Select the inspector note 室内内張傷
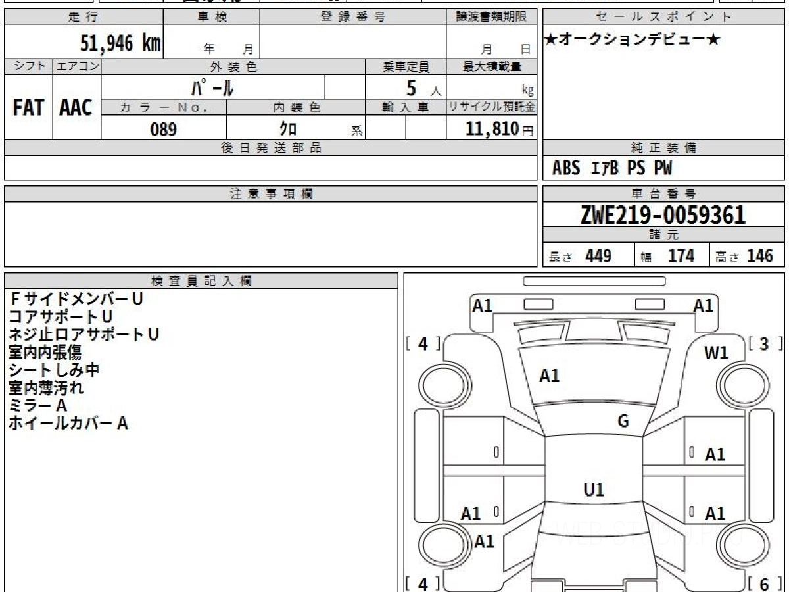 (x=45, y=352)
